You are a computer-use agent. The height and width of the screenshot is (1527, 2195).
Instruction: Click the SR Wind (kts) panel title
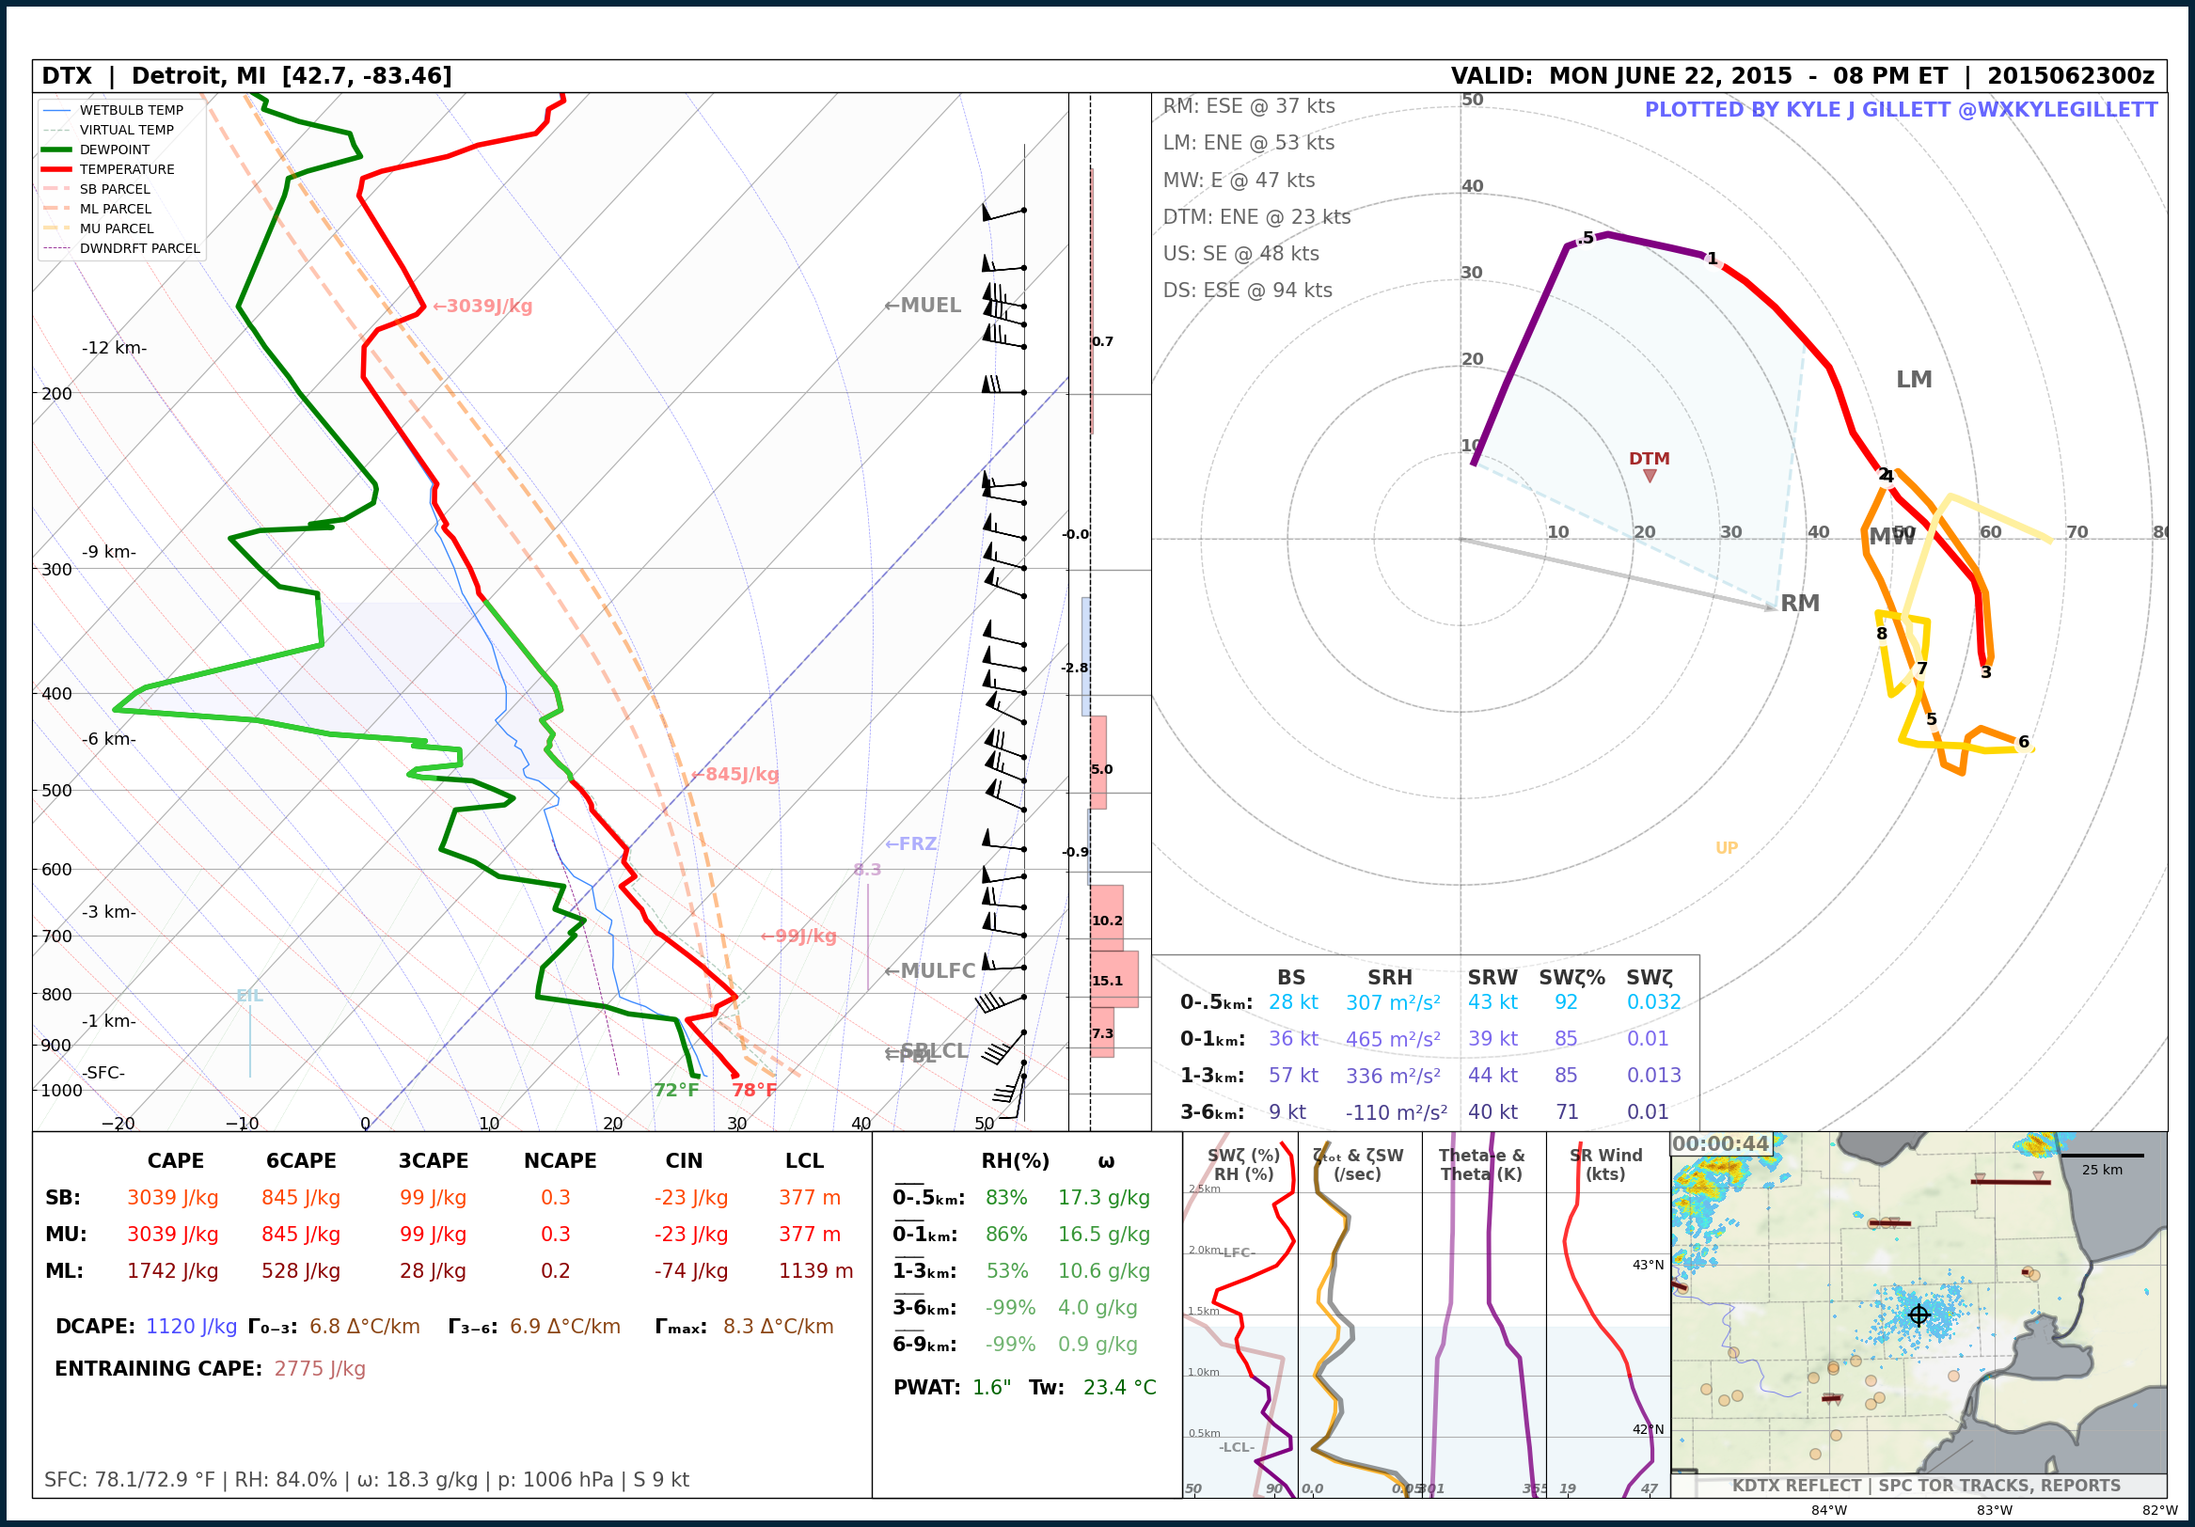(1605, 1164)
